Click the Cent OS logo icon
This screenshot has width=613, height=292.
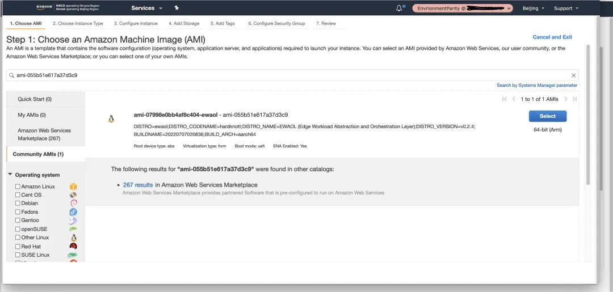click(73, 195)
